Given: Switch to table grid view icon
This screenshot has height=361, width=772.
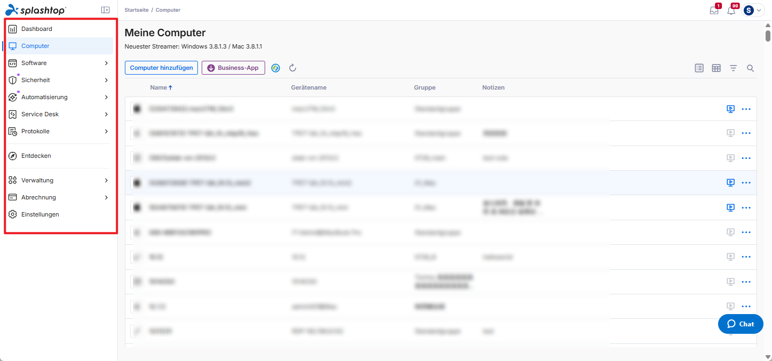Looking at the screenshot, I should point(717,68).
